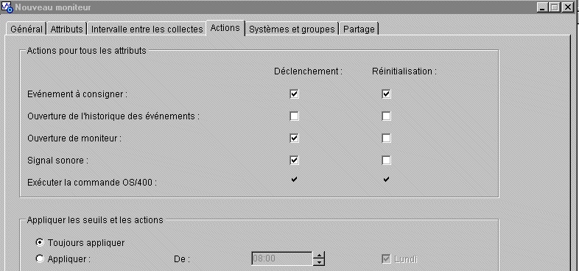This screenshot has width=579, height=271.
Task: Open the Attributs tab
Action: tap(67, 29)
